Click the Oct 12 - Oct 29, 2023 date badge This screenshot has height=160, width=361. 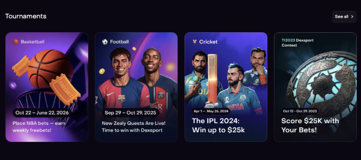pos(300,111)
